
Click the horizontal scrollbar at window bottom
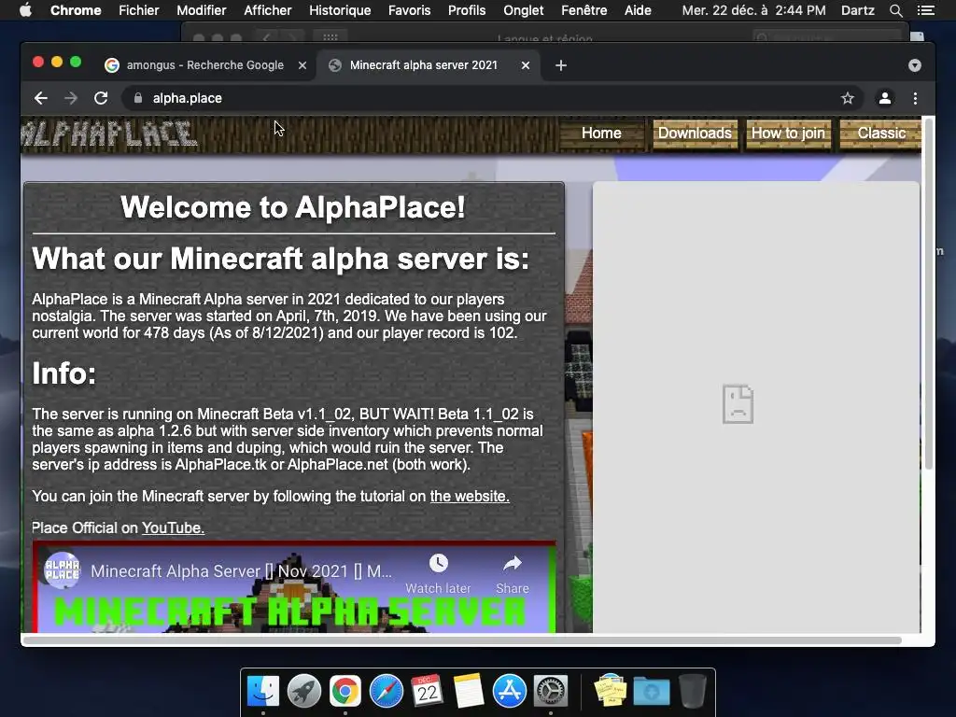pos(462,640)
